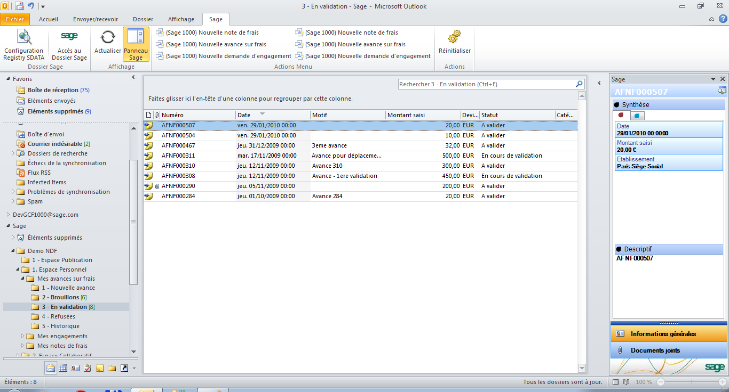Open Calendar from the navigation icons
Viewport: 729px width, 392px height.
point(63,367)
